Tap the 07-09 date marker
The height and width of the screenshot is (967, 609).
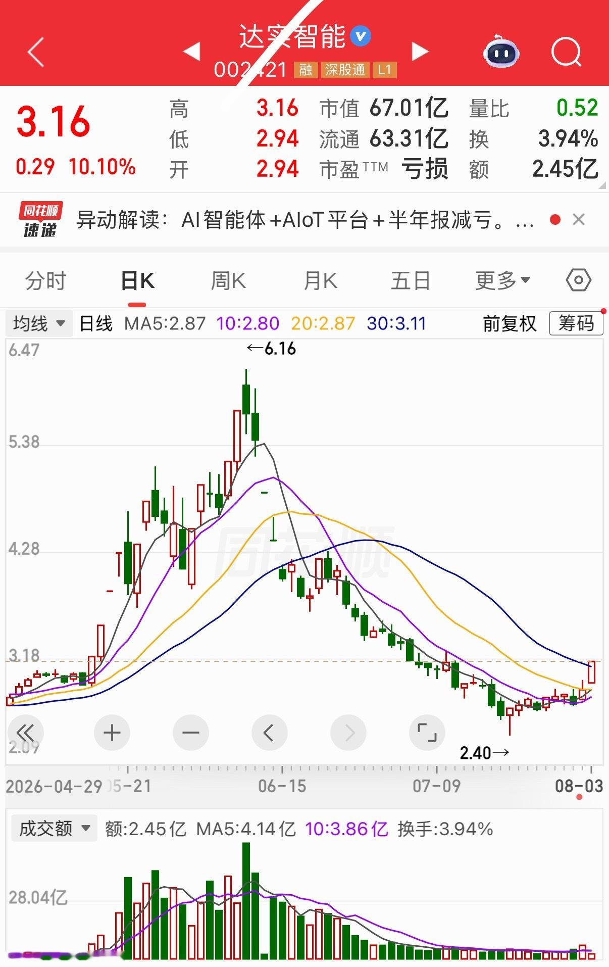pos(436,786)
